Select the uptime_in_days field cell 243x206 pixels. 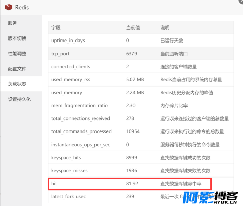68,41
